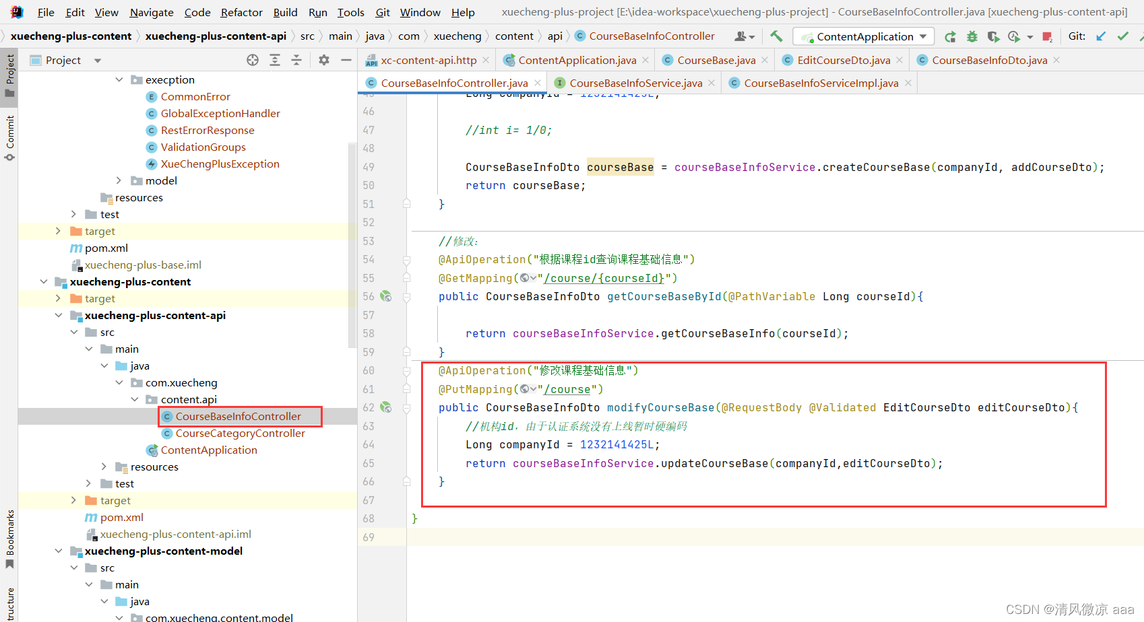The image size is (1144, 622).
Task: Hide the Project panel with minus icon
Action: (346, 60)
